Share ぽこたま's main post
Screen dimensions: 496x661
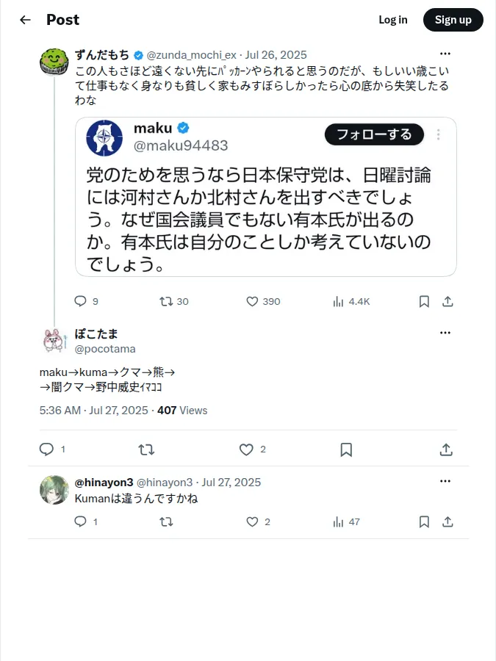[446, 449]
